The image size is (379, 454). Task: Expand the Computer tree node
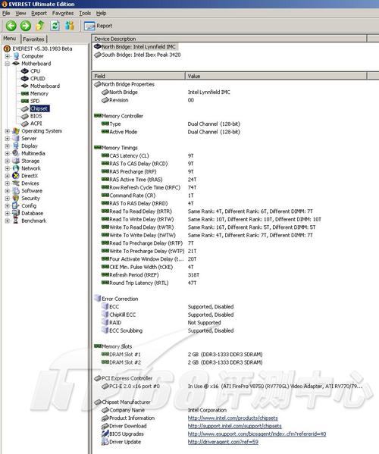(x=8, y=56)
